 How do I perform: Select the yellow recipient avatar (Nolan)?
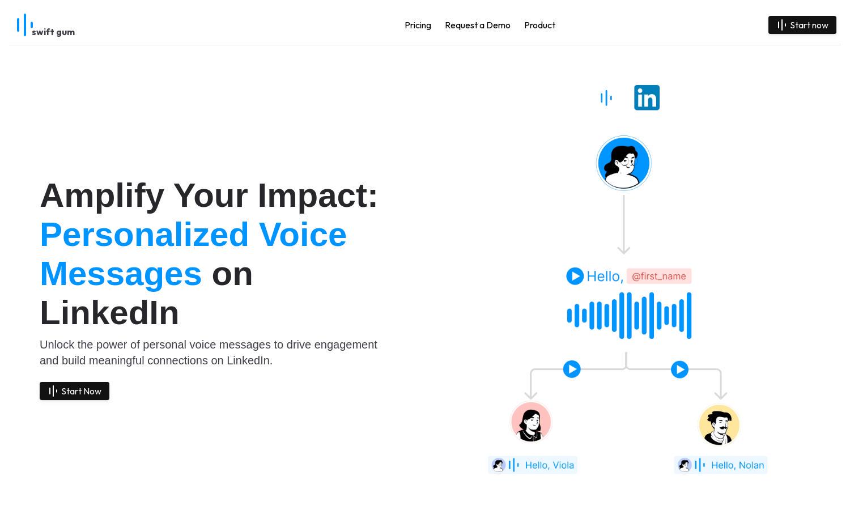[x=719, y=424]
